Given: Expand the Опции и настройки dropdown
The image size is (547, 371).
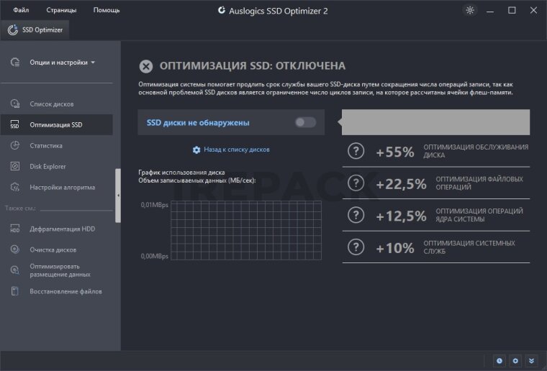Looking at the screenshot, I should (x=62, y=63).
